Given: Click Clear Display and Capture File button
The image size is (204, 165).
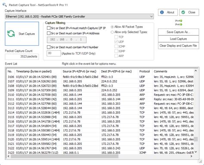Looking at the screenshot, I should pyautogui.click(x=179, y=46).
